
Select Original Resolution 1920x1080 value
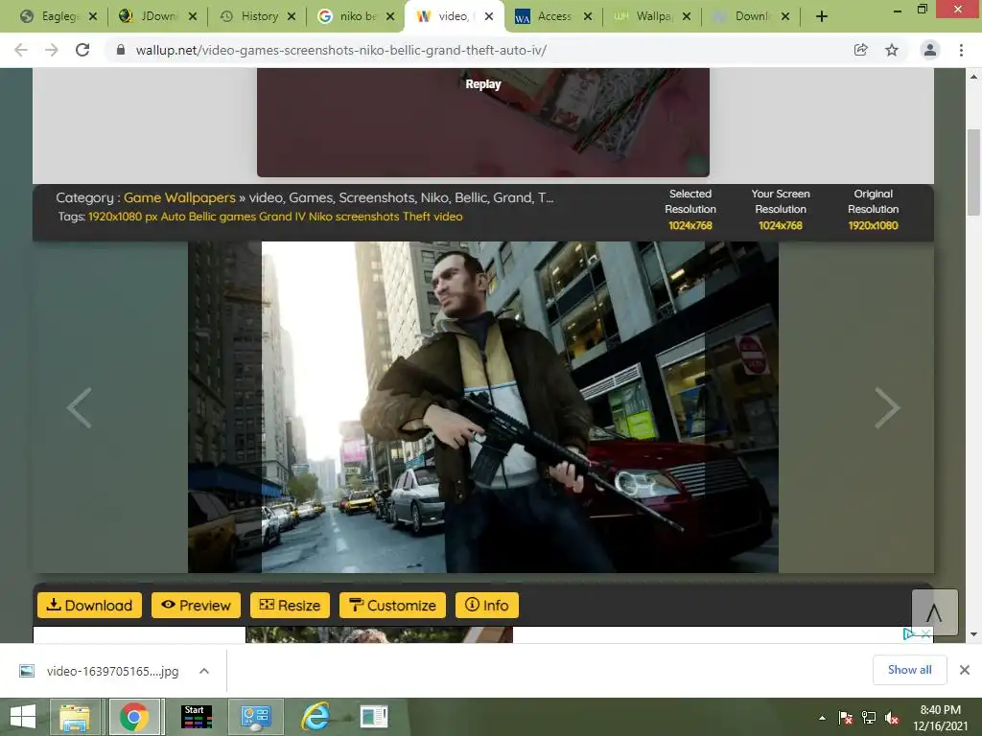click(x=873, y=225)
